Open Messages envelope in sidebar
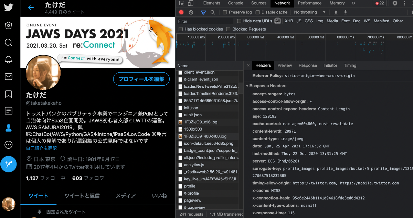Viewport: 413px width, 218px height. (9, 77)
